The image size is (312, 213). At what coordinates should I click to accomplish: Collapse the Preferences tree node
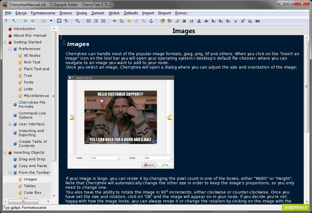pos(10,49)
